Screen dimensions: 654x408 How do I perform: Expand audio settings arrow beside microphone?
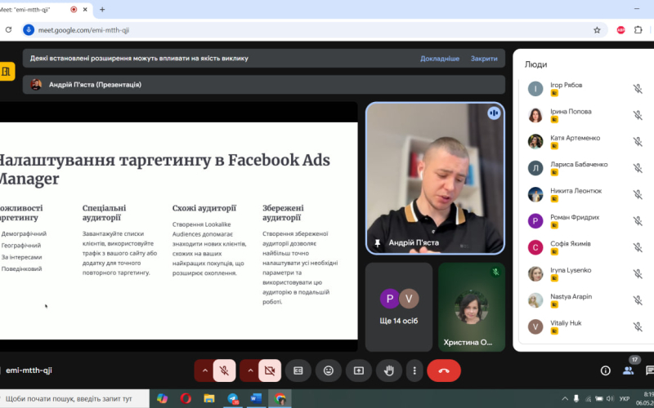coord(205,370)
